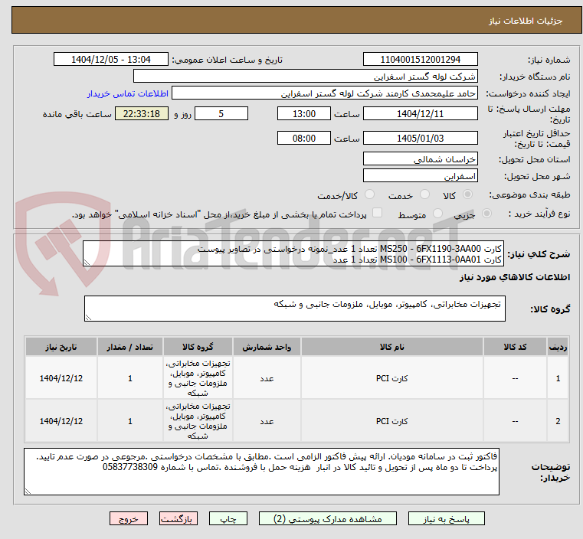Click the گروه کالا text area
583x539 pixels.
pos(295,309)
